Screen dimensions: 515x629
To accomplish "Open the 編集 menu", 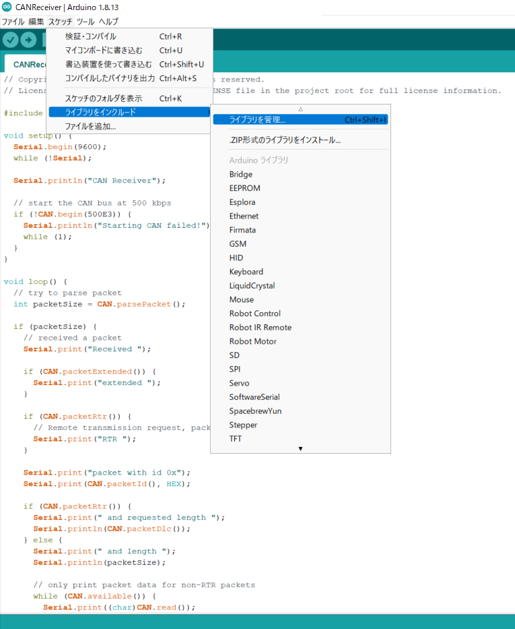I will 36,22.
